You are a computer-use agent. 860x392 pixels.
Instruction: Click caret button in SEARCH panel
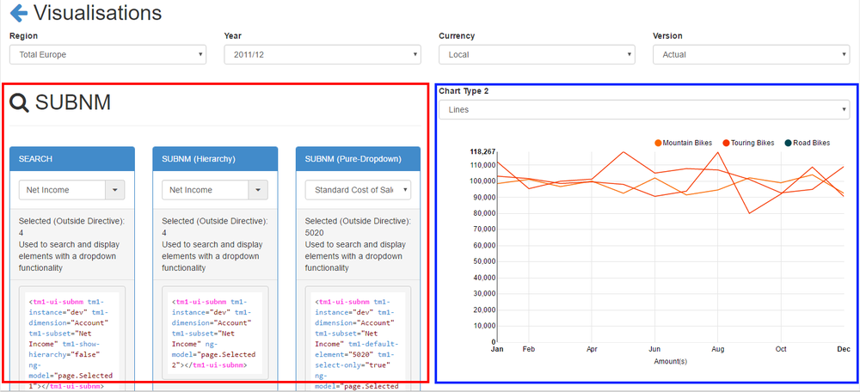pos(115,190)
